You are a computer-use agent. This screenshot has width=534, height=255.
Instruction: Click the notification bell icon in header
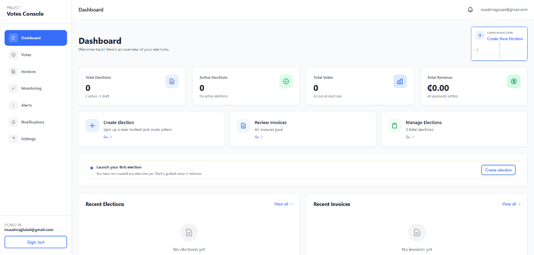tap(470, 9)
